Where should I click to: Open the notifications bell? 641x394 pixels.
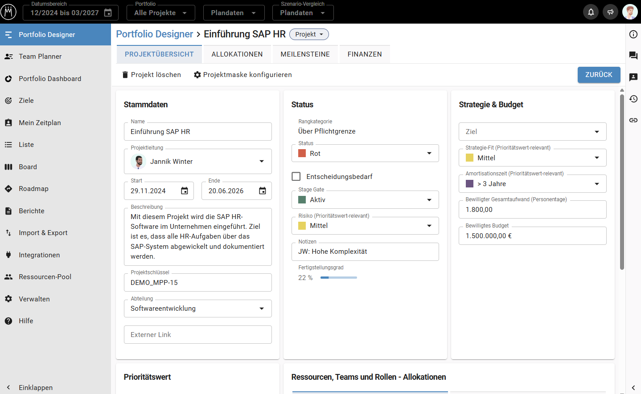coord(591,12)
